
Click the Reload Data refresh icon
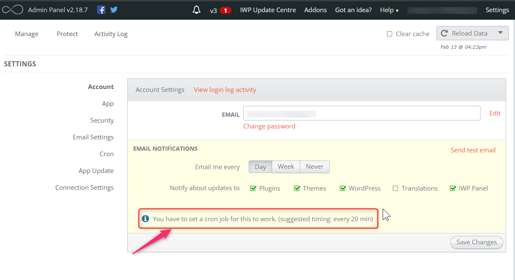coord(444,34)
